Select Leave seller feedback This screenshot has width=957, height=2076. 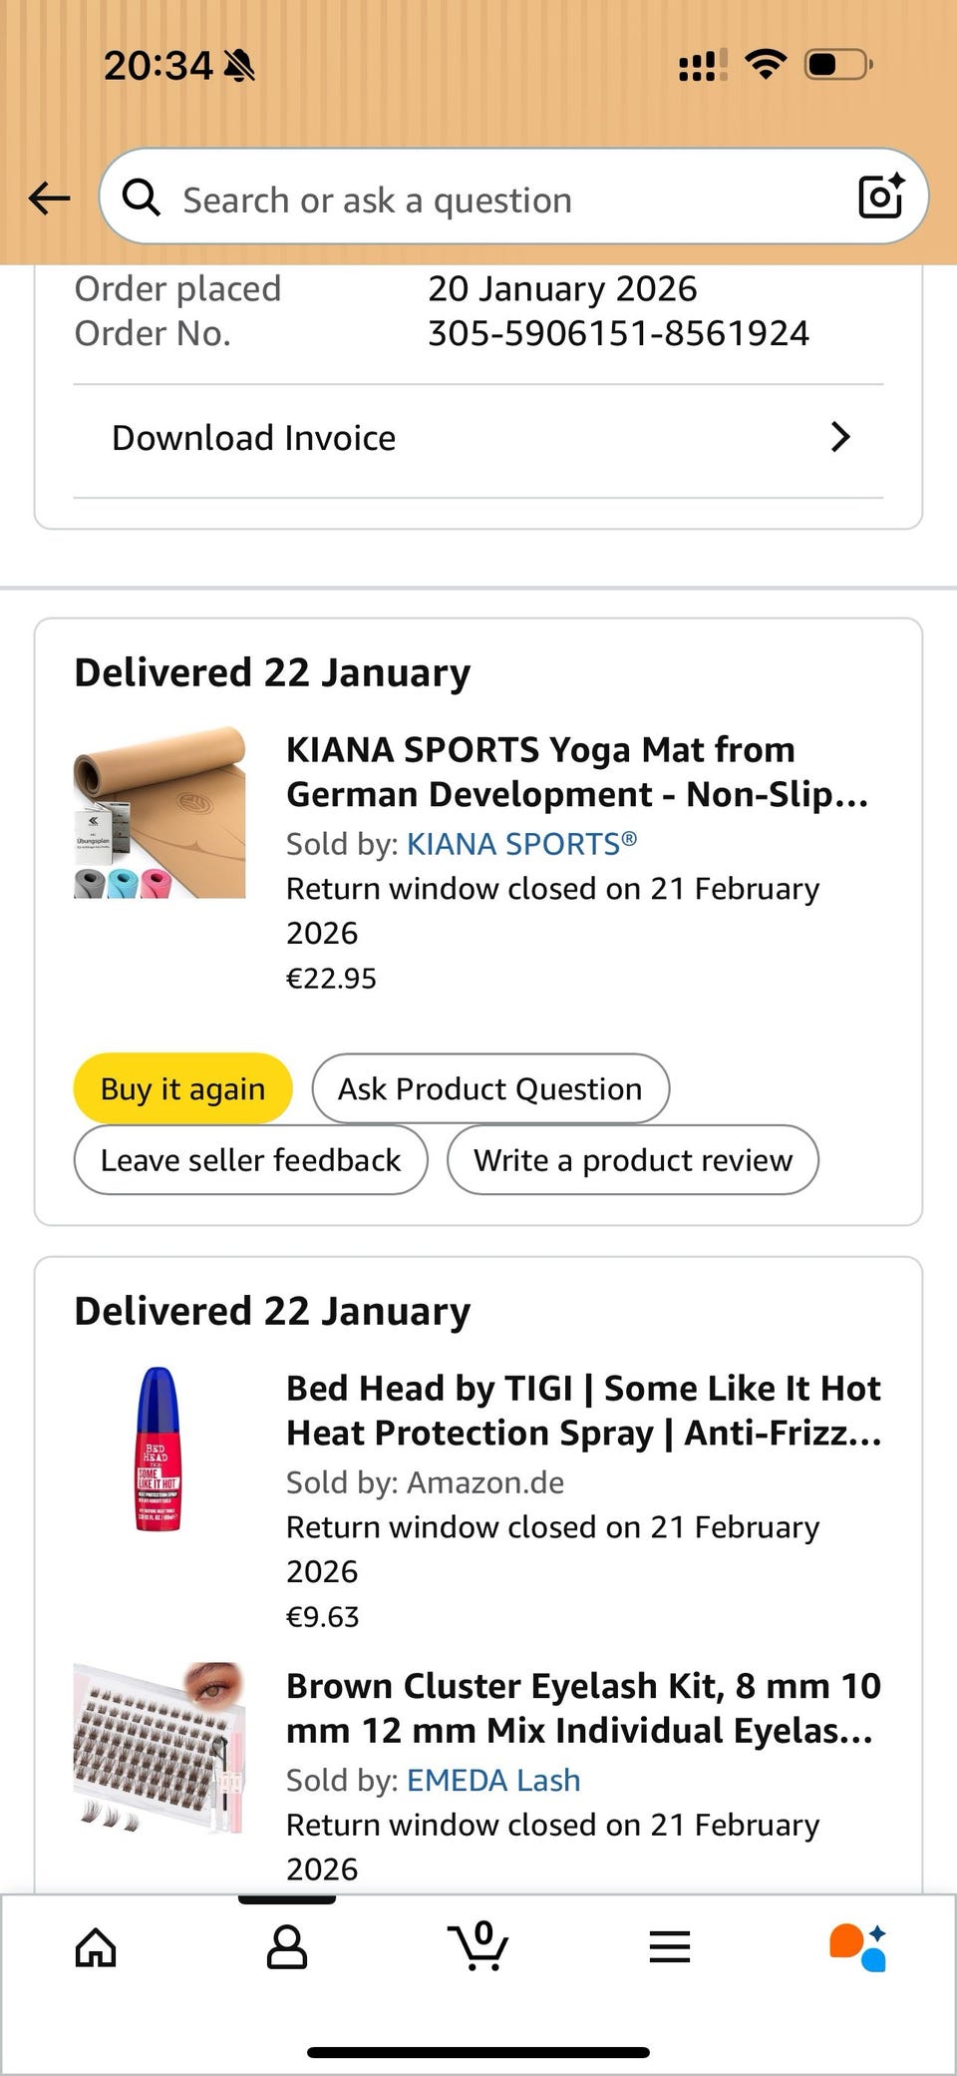[251, 1160]
